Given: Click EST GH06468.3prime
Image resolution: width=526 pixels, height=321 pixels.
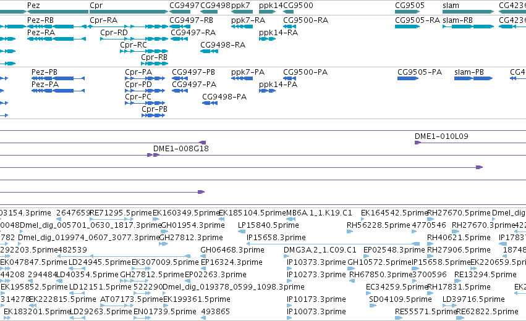Looking at the screenshot, I should pyautogui.click(x=232, y=249).
